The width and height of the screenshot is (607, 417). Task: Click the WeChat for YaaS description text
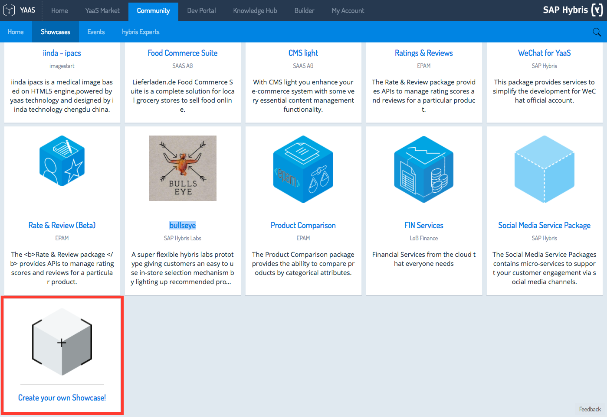point(545,91)
